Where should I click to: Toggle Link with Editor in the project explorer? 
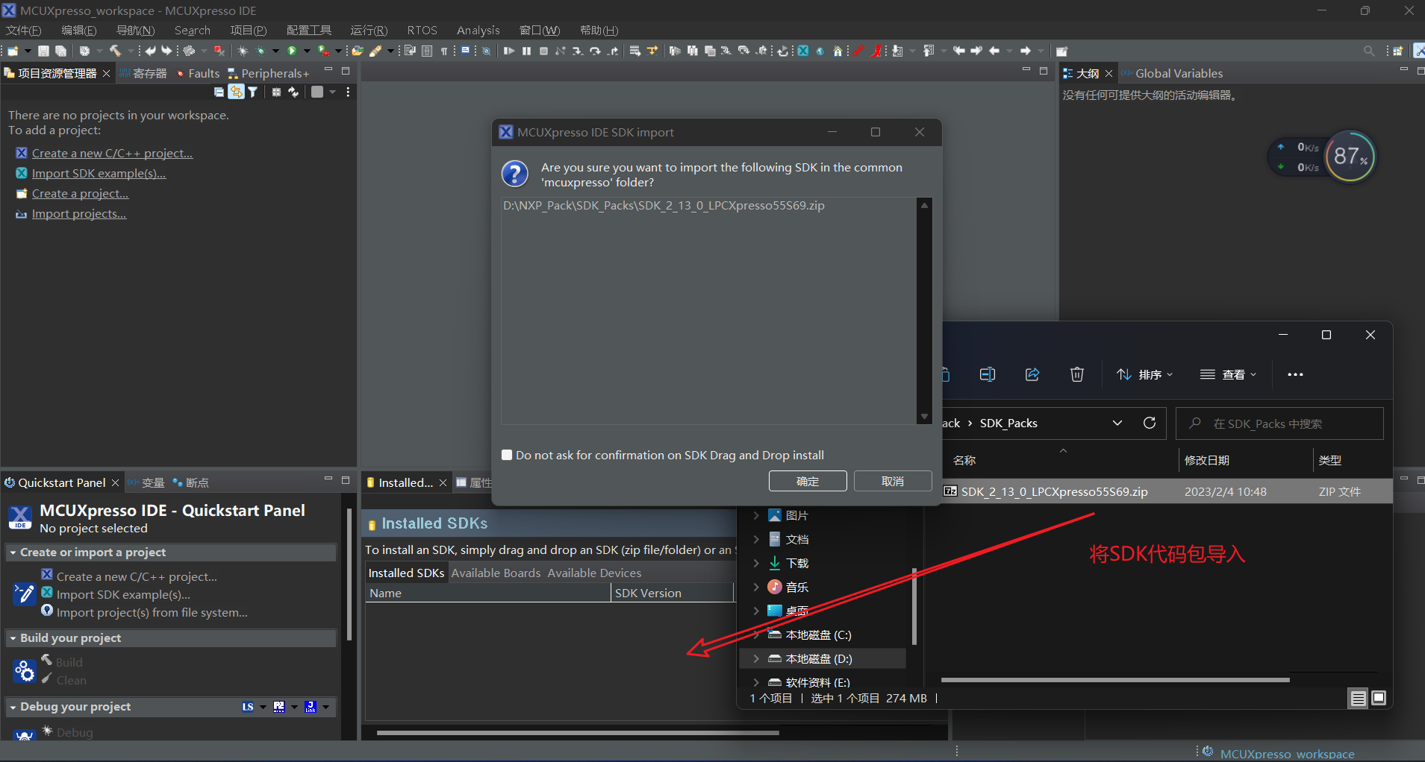tap(236, 92)
